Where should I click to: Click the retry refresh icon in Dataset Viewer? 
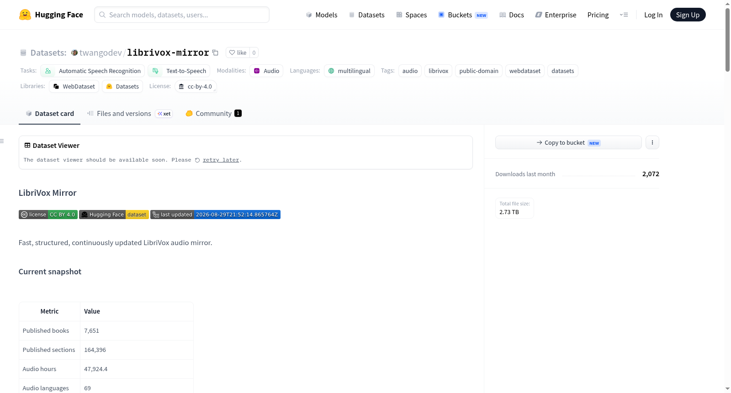point(197,160)
